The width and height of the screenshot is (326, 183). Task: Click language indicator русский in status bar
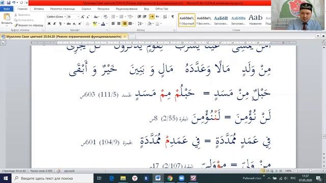click(69, 171)
